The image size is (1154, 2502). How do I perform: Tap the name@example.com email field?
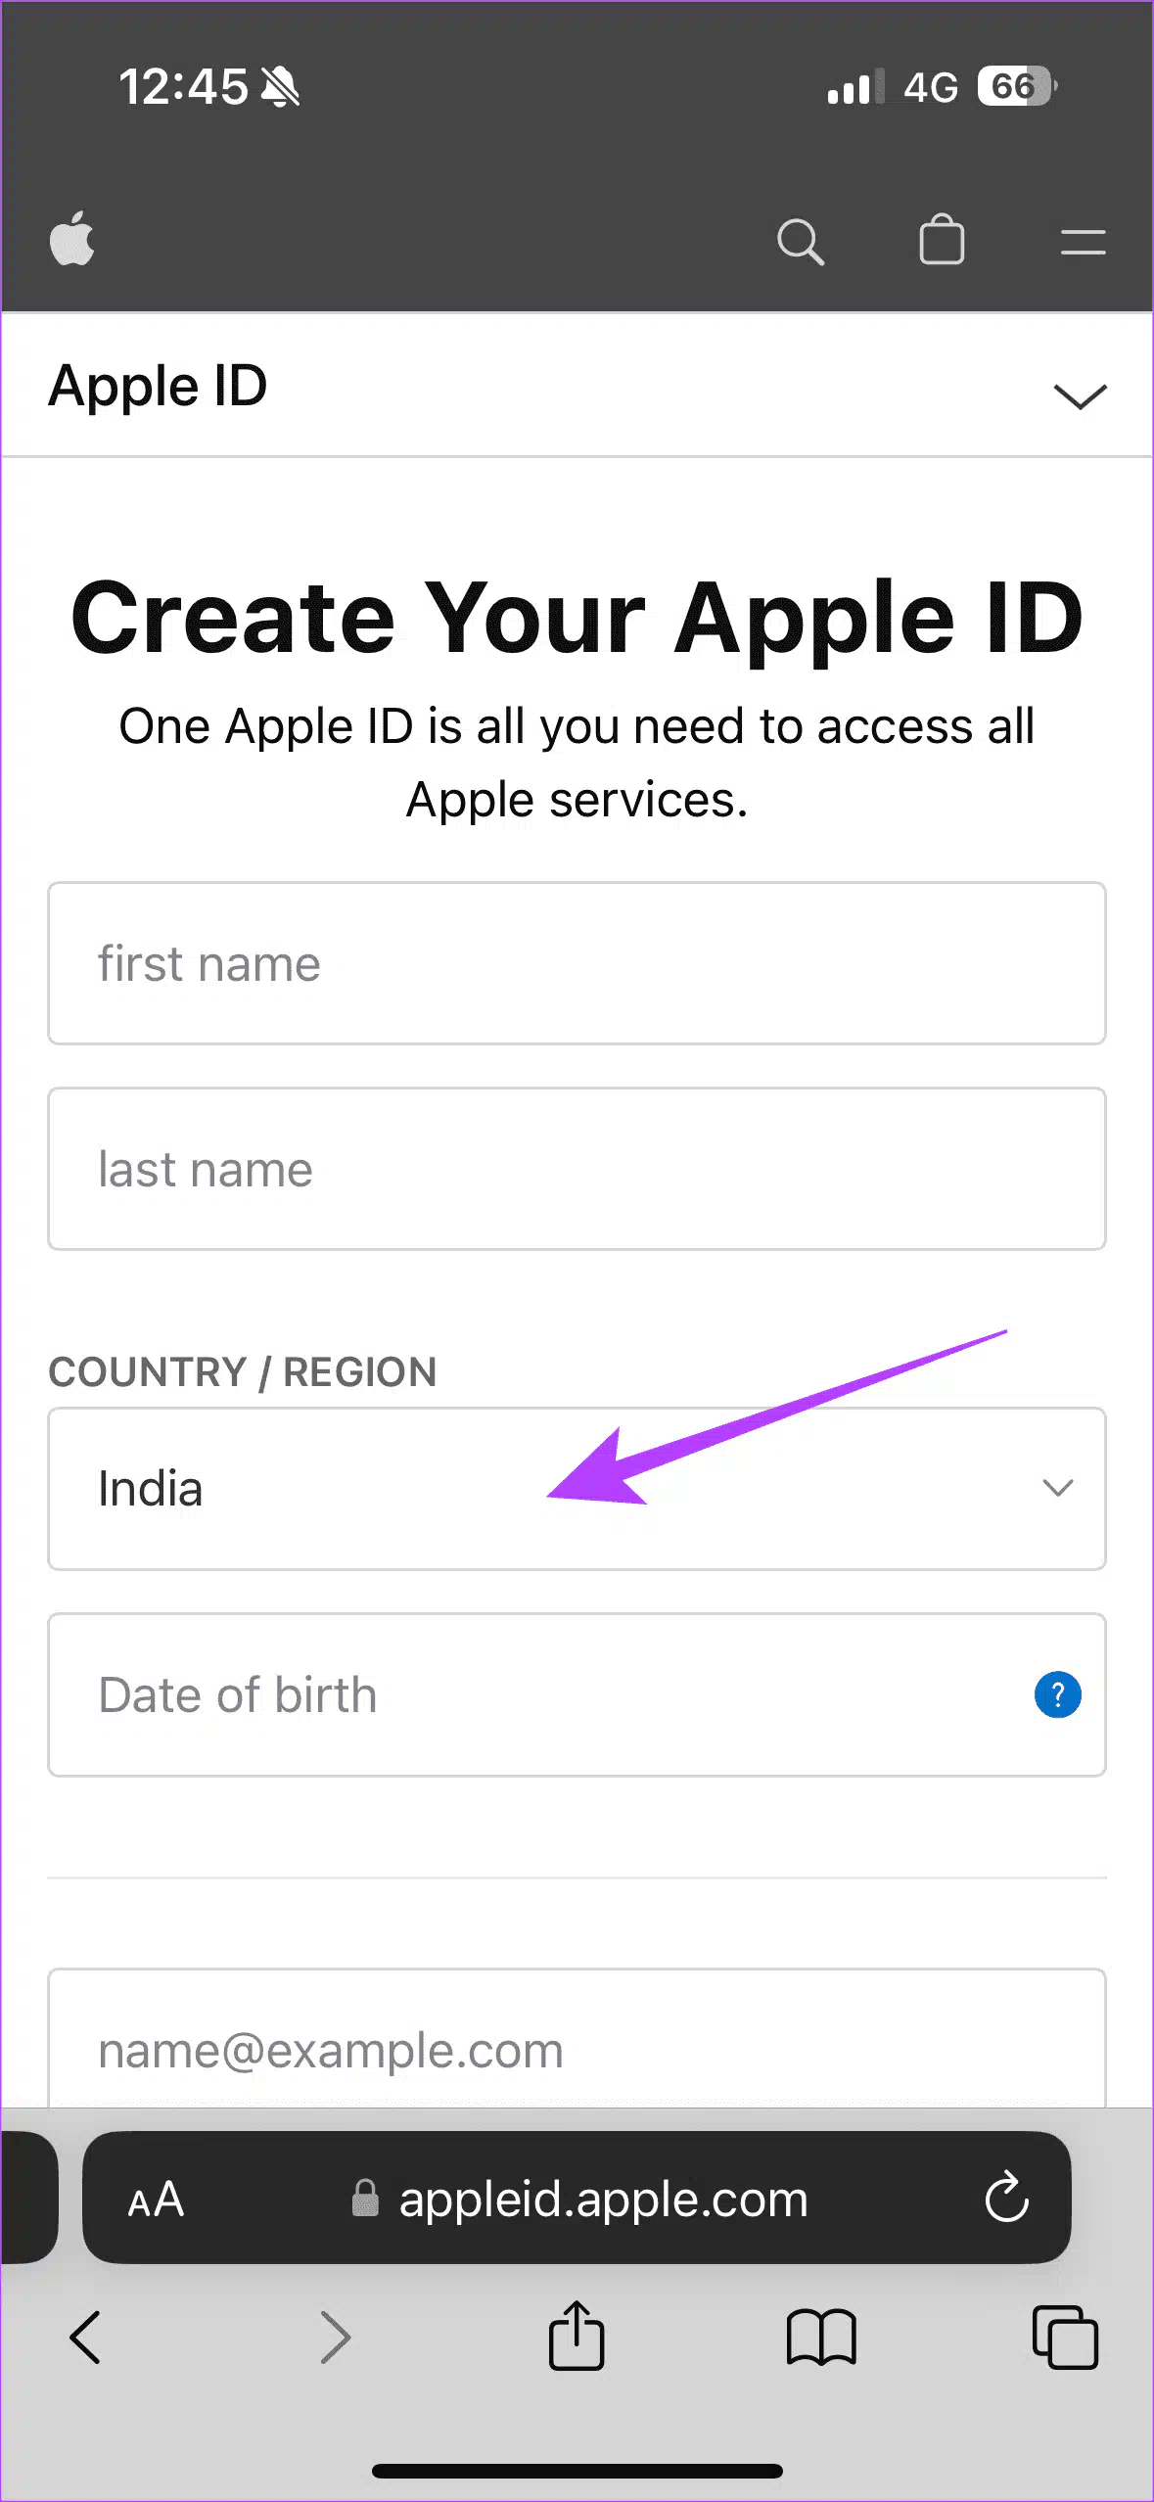[577, 2038]
